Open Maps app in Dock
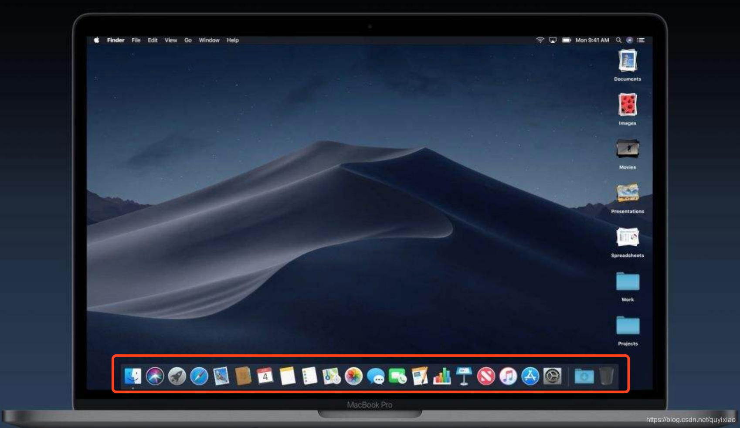Screen dimensions: 740x428 [x=331, y=376]
